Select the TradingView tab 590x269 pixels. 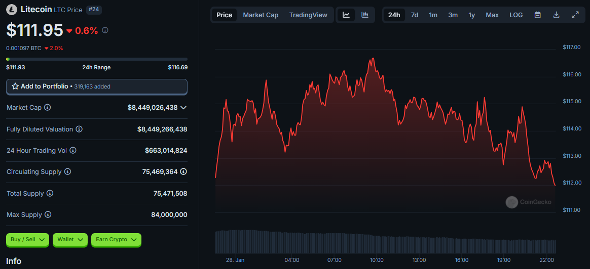308,15
